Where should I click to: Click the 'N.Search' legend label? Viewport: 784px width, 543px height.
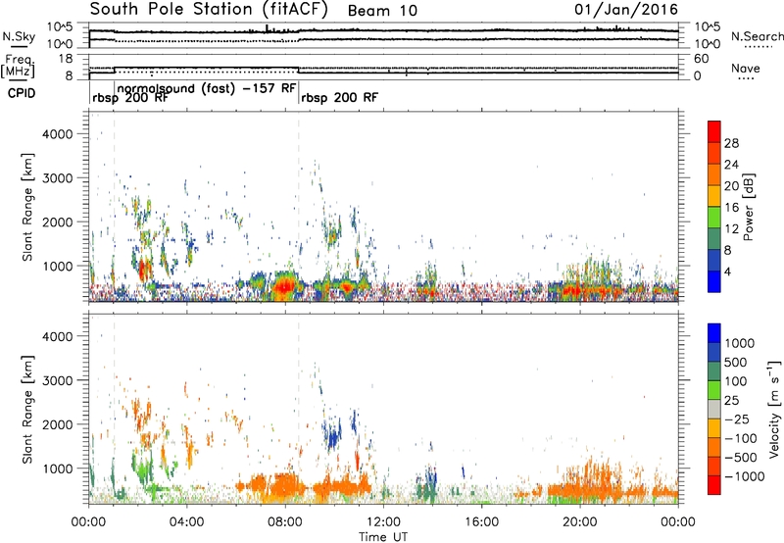757,36
